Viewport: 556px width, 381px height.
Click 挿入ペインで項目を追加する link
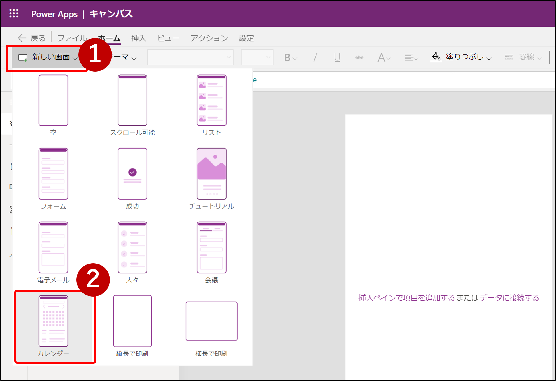[407, 298]
